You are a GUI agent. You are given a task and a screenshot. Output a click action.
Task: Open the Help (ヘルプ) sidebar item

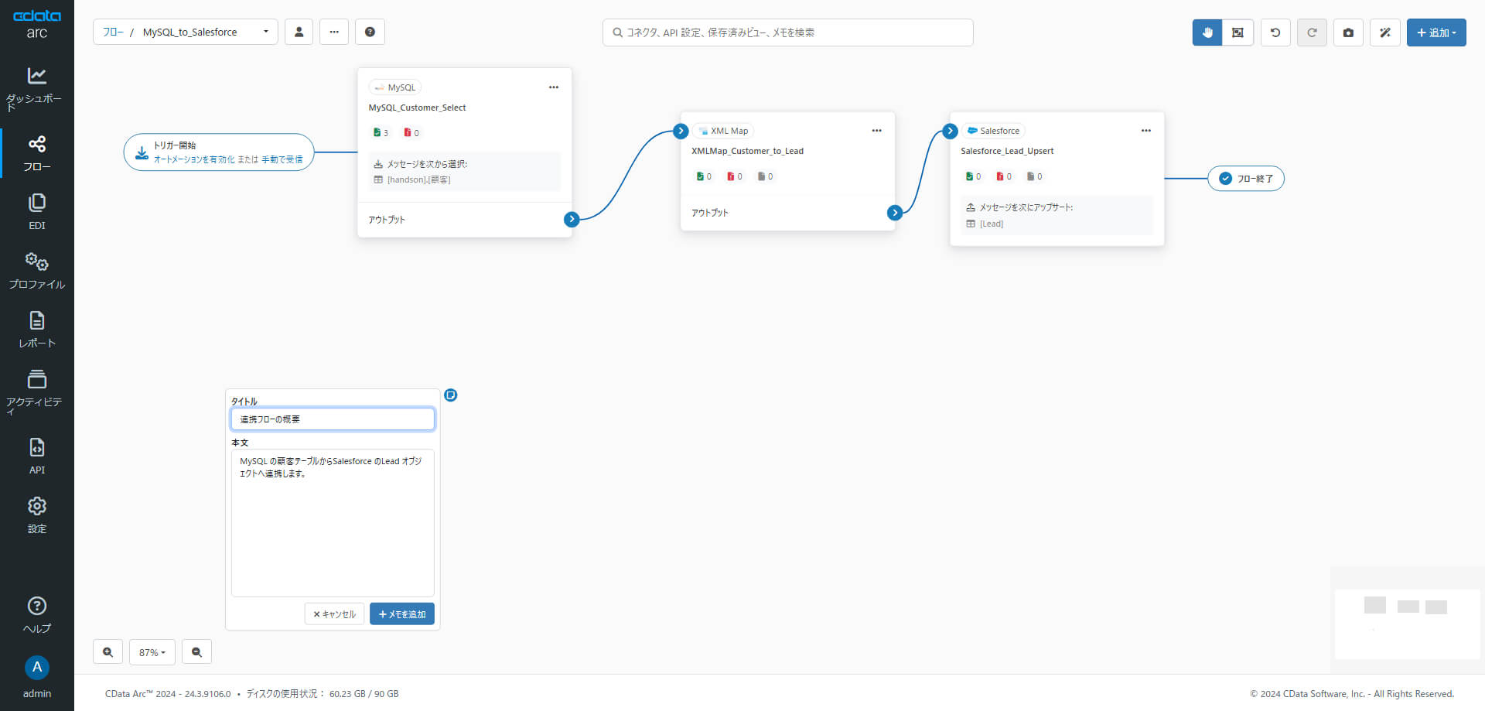[36, 615]
